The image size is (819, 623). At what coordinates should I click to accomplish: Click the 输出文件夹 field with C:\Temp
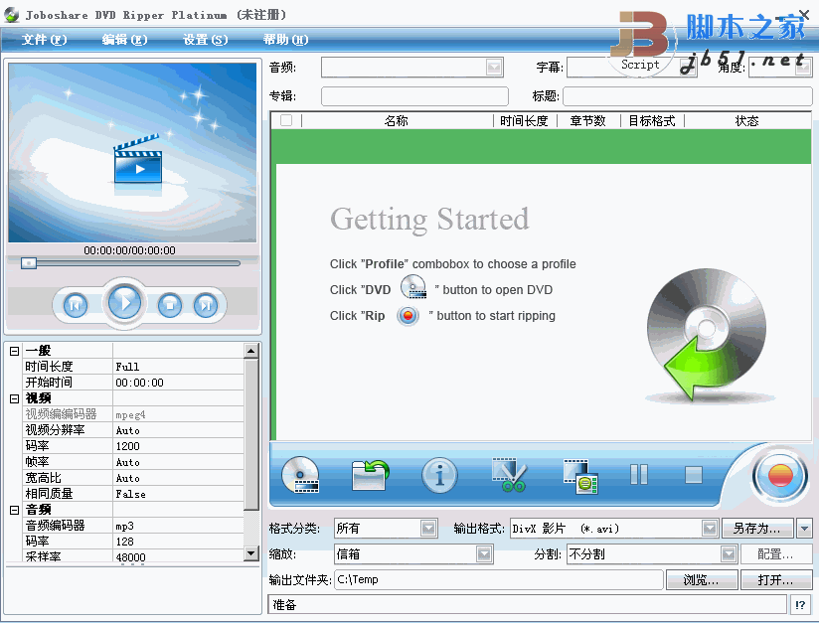[x=498, y=579]
